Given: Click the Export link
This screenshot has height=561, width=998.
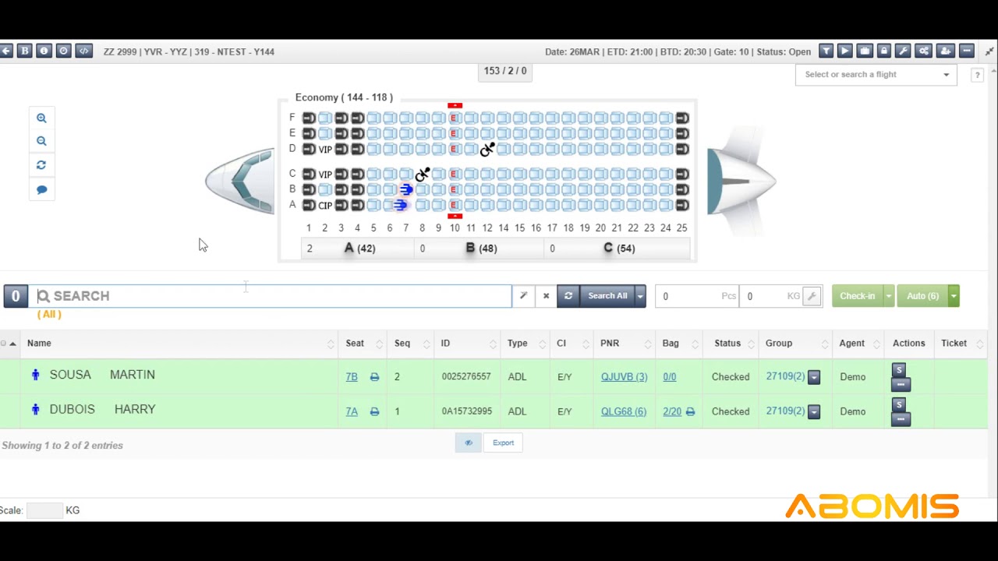Looking at the screenshot, I should click(x=503, y=443).
